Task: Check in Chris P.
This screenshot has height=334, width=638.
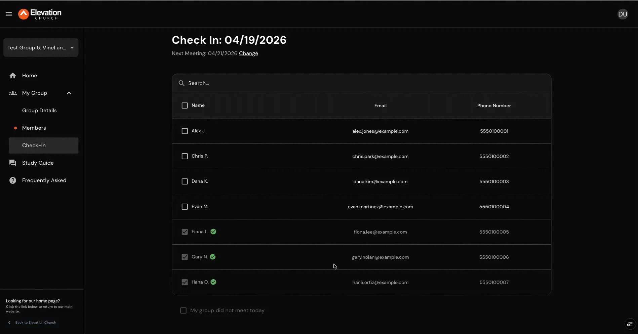Action: click(x=185, y=156)
